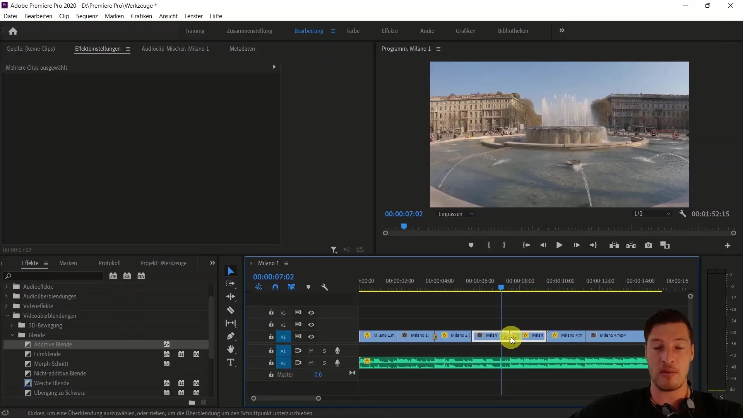Open the Sequenz menu
Image resolution: width=743 pixels, height=418 pixels.
[x=87, y=16]
